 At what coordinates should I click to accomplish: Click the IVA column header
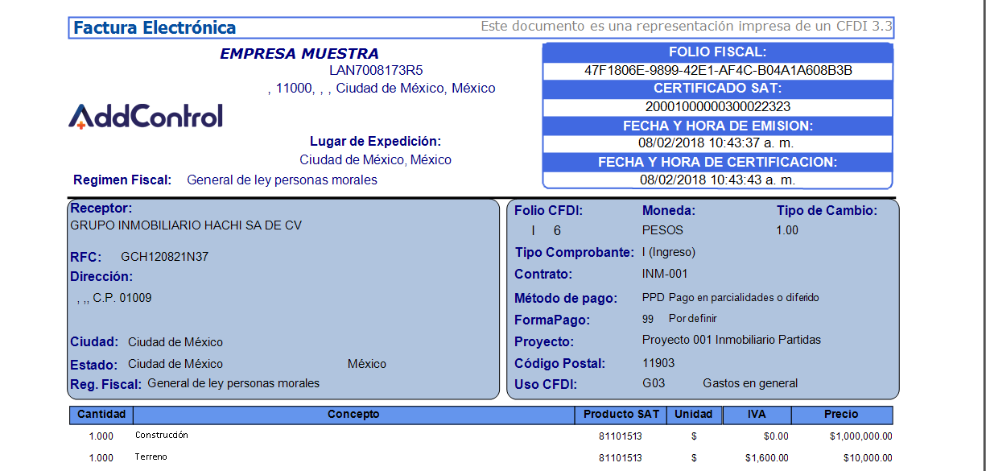pyautogui.click(x=757, y=415)
